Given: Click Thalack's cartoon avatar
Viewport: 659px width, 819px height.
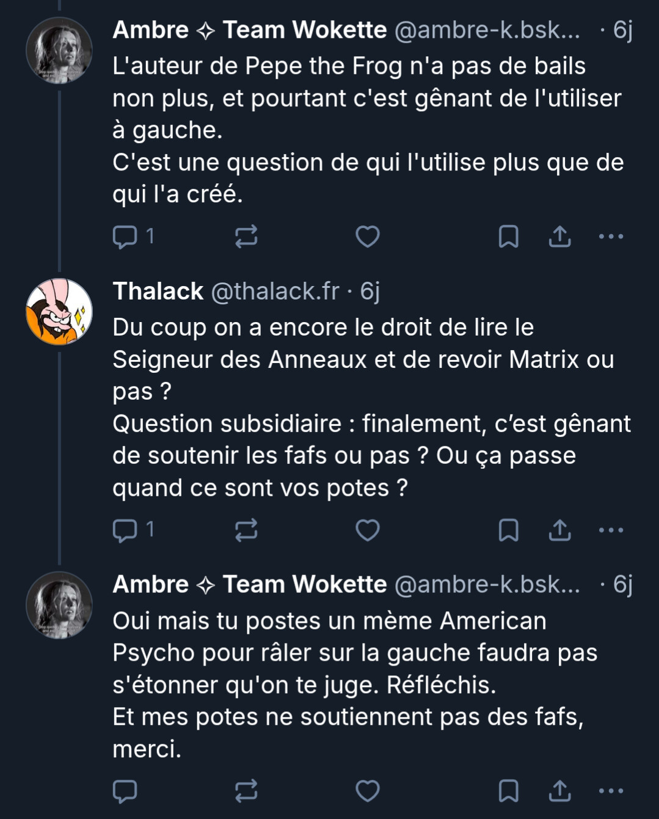Looking at the screenshot, I should click(x=59, y=312).
